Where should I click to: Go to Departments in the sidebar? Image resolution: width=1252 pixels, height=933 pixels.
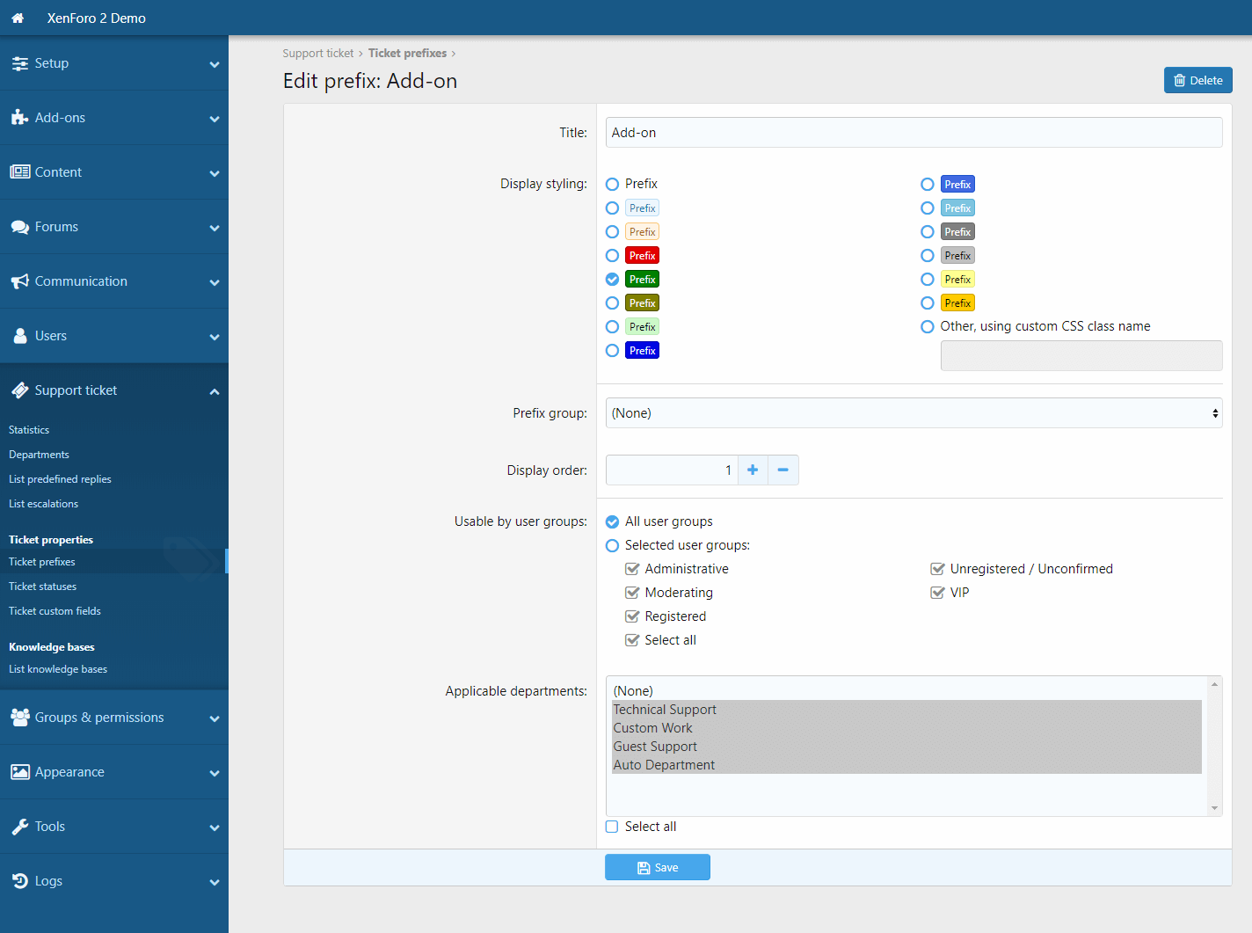click(x=39, y=455)
